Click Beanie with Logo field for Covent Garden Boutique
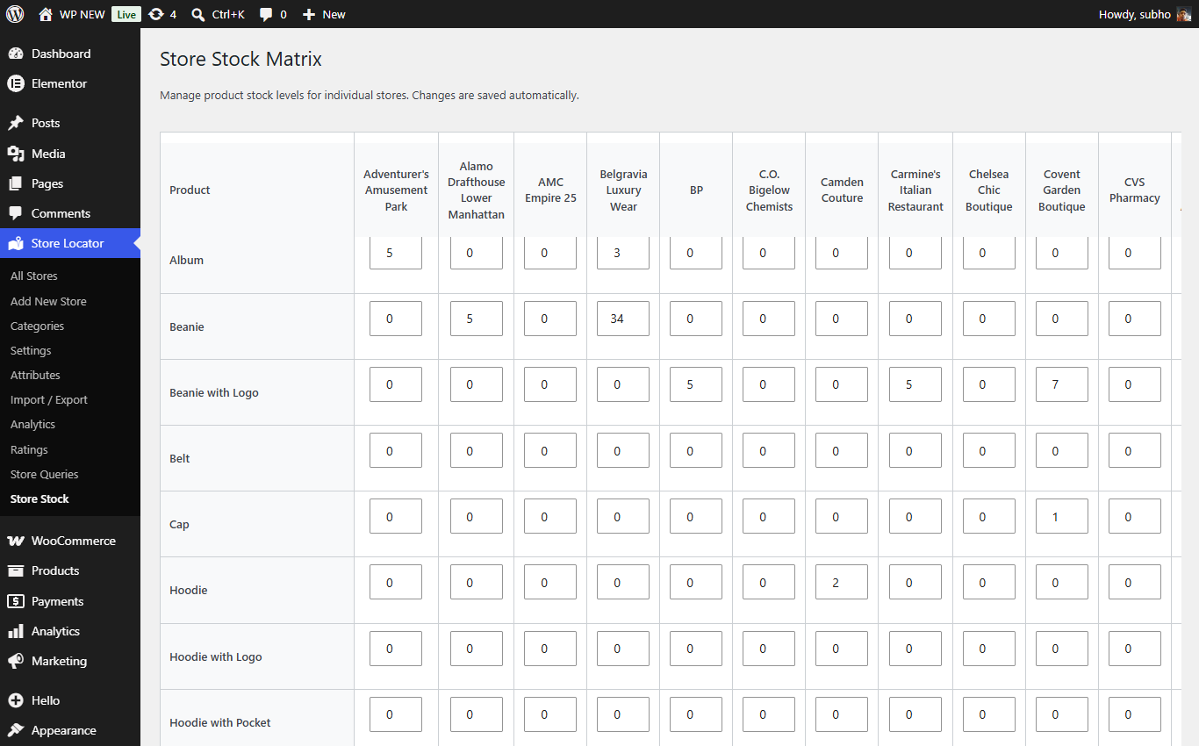The width and height of the screenshot is (1199, 746). pyautogui.click(x=1062, y=384)
